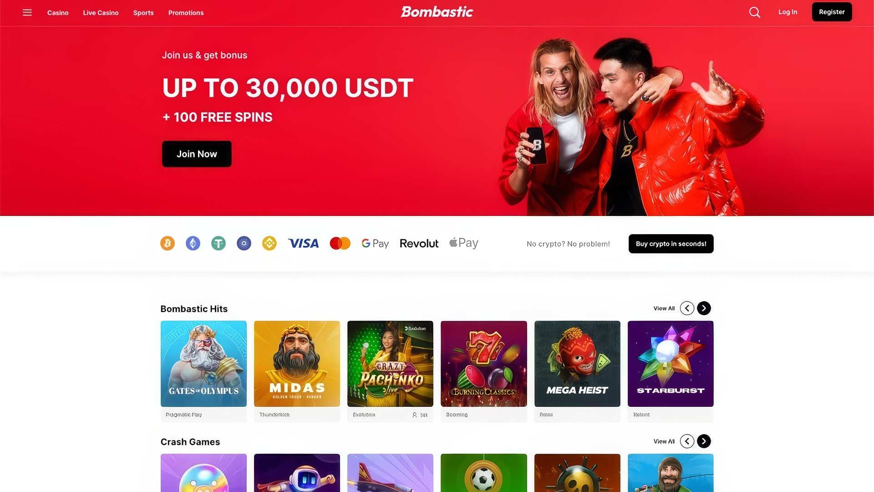Click the Mastercard logo

340,243
